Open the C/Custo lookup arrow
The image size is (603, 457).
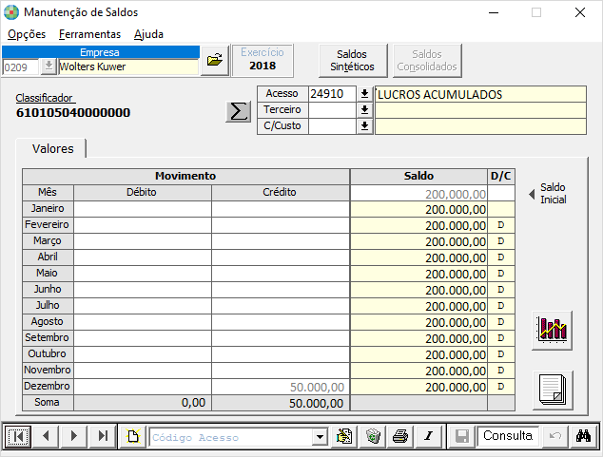pyautogui.click(x=364, y=126)
